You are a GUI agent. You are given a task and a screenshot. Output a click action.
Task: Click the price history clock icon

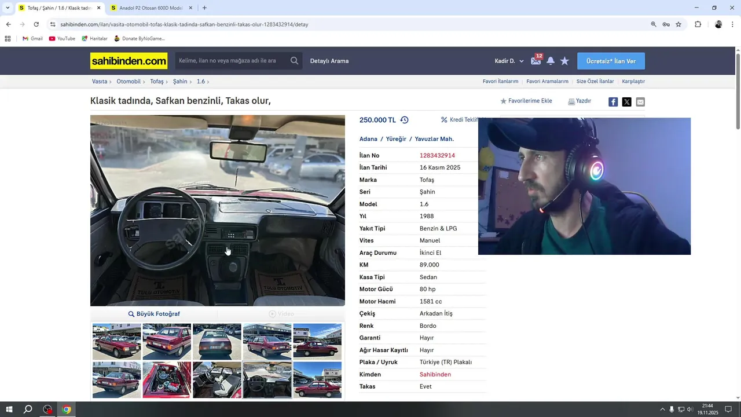404,120
